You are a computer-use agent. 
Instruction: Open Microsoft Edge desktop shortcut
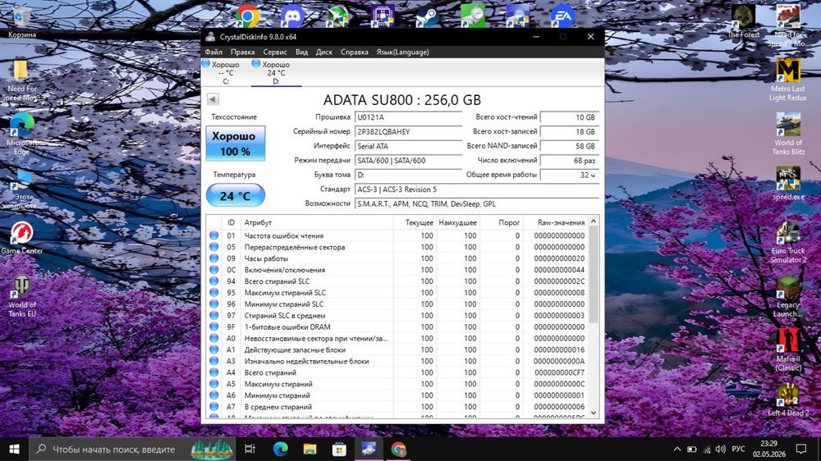pyautogui.click(x=21, y=135)
